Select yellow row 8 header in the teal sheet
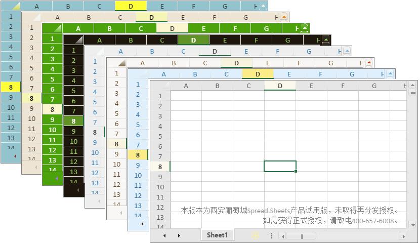Screen dimensions: 420x244 [x=11, y=87]
